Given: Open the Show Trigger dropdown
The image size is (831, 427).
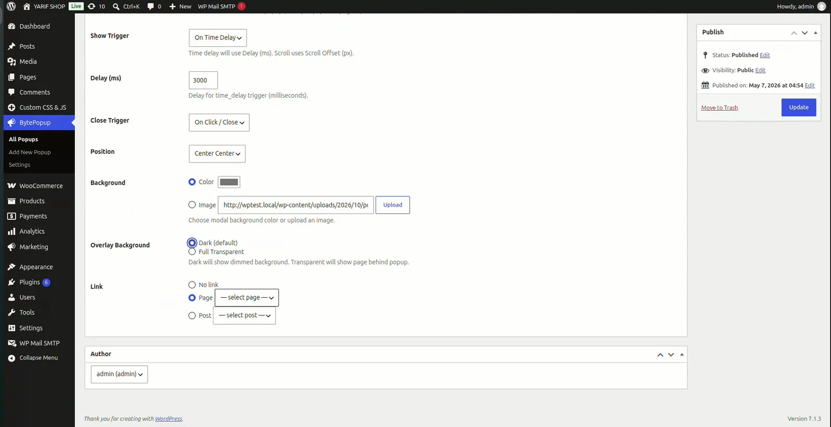Looking at the screenshot, I should (218, 37).
